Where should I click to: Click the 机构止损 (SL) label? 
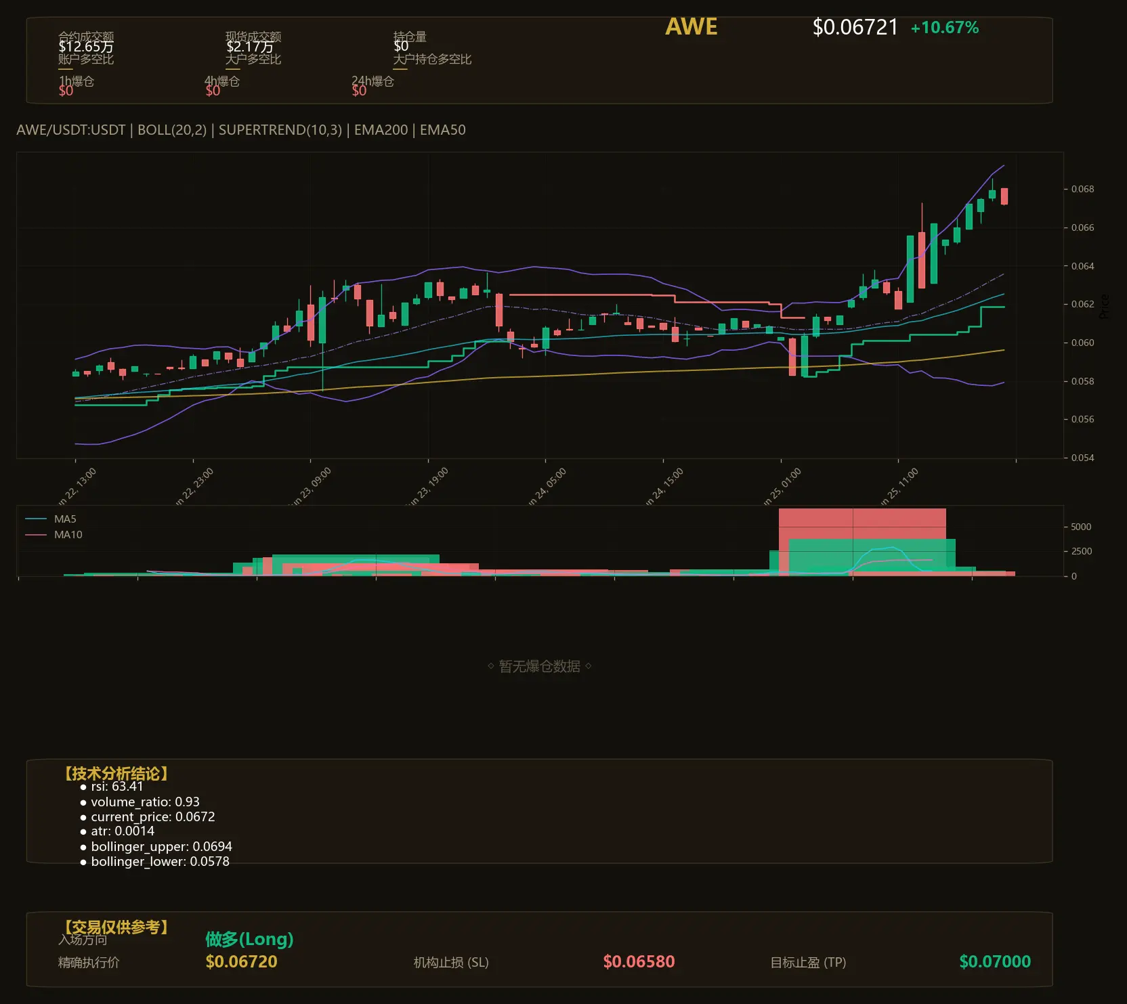point(451,963)
